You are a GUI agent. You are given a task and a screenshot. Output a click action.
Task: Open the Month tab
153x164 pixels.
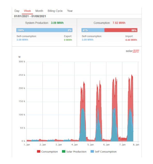[x=39, y=11]
